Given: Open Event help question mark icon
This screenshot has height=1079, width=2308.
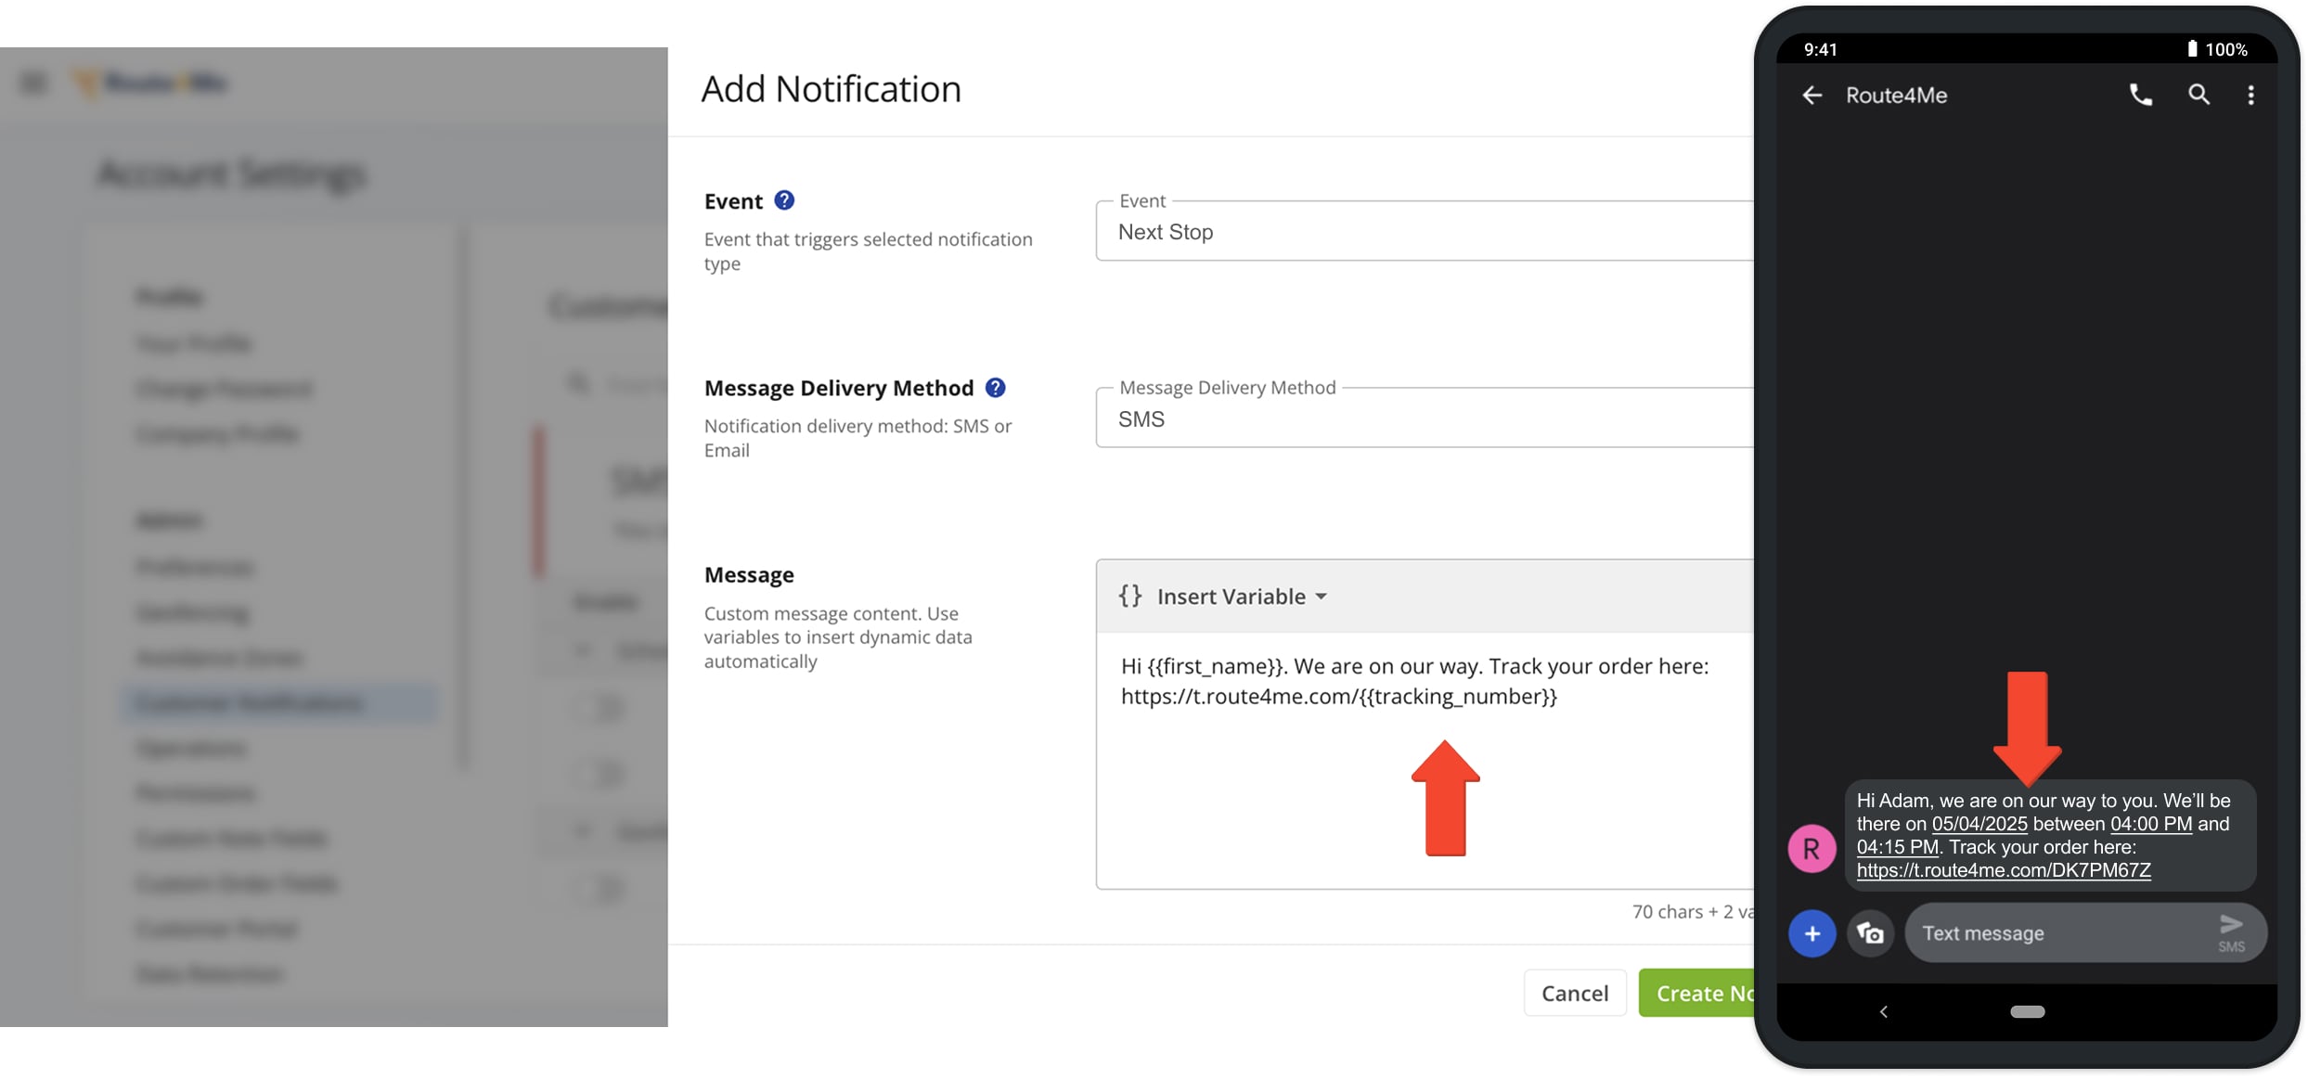Looking at the screenshot, I should tap(784, 200).
